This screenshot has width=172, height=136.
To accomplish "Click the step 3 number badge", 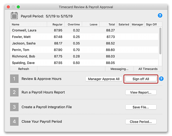I will (14, 107).
